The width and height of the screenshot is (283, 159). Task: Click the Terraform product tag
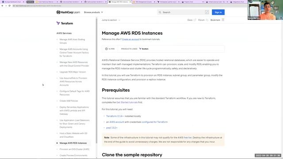point(144,49)
